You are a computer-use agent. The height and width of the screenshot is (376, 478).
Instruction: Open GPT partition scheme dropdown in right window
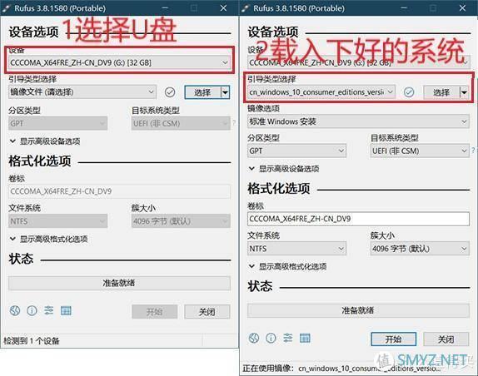click(297, 151)
